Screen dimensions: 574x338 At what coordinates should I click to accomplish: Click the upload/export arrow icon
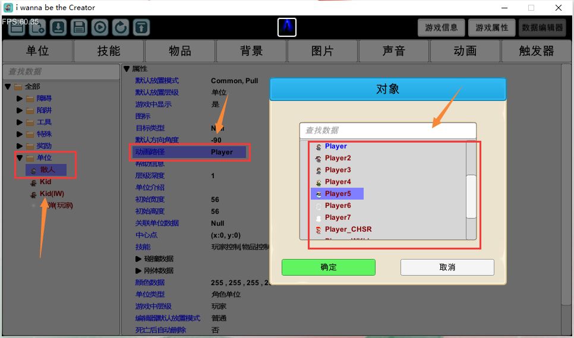tap(141, 27)
